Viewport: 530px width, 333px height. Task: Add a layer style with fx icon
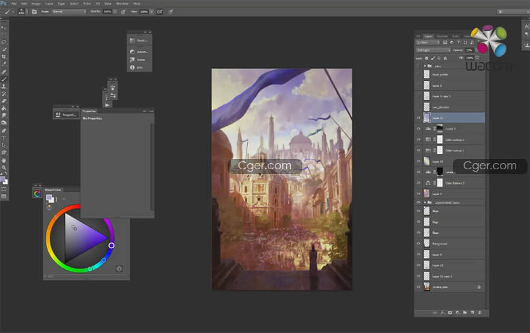pyautogui.click(x=443, y=313)
